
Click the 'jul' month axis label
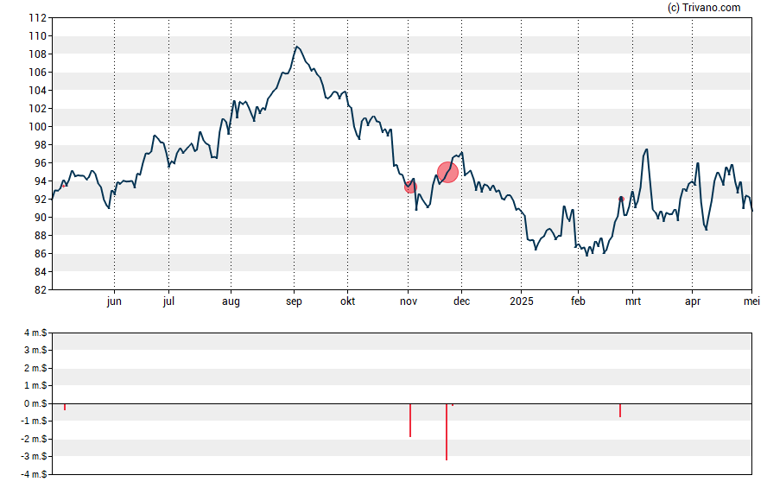168,301
